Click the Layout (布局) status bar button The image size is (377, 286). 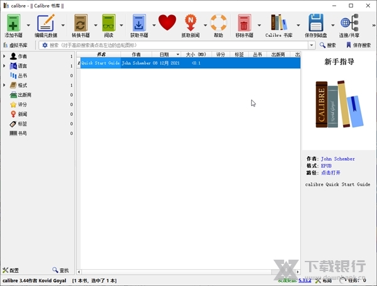tap(324, 280)
